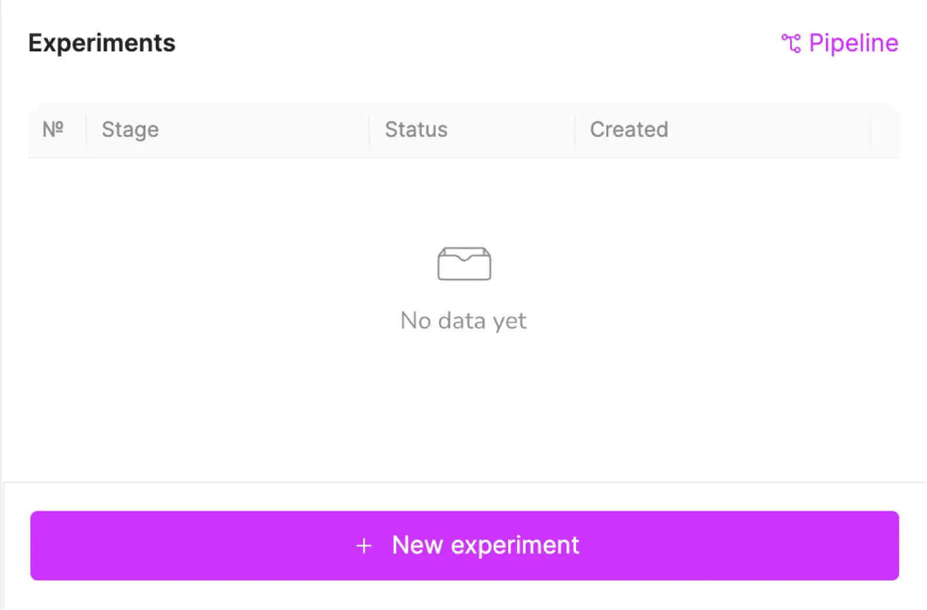Click the Experiments panel heading

pos(102,43)
